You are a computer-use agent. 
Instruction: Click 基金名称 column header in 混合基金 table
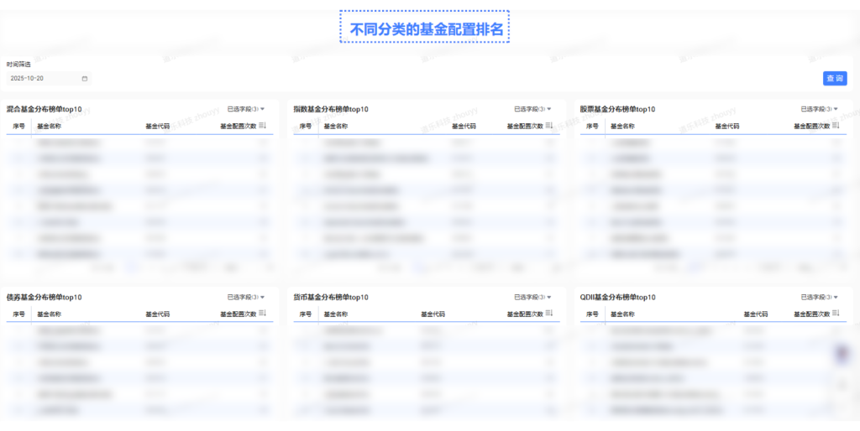pos(49,126)
